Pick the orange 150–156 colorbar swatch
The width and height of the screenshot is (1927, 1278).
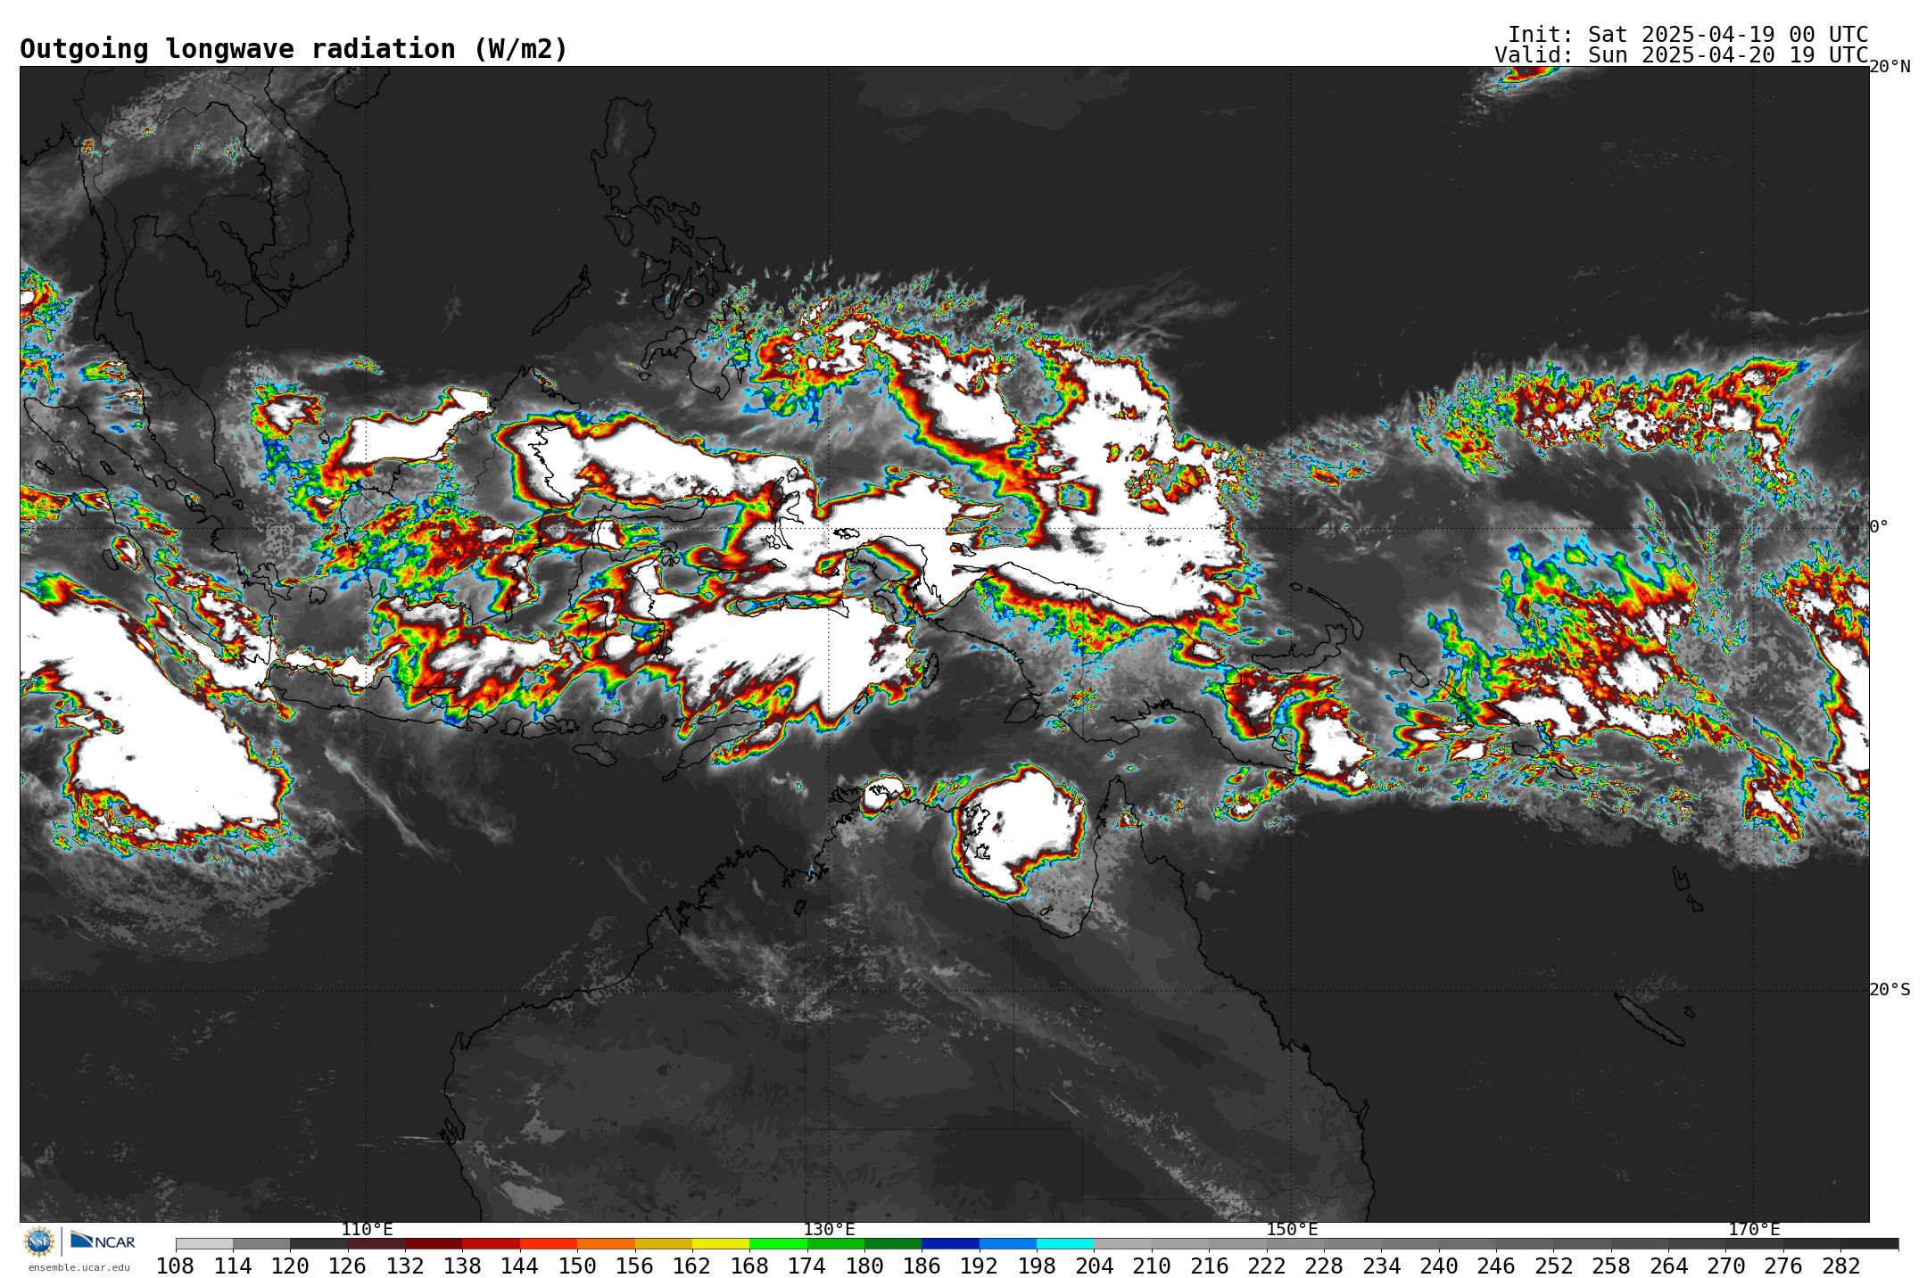coord(606,1243)
